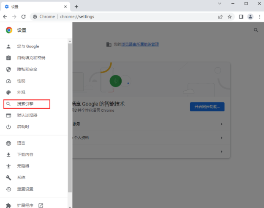Open 系统 sidebar entry
264x208 pixels.
(x=34, y=178)
